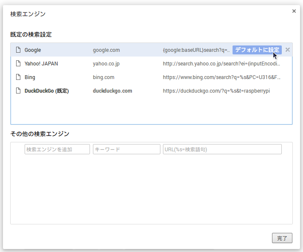This screenshot has width=303, height=252.
Task: Click the 既定の検索設定 heading
Action: pyautogui.click(x=31, y=34)
